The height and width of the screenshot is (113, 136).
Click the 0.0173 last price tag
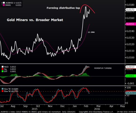[130, 9]
